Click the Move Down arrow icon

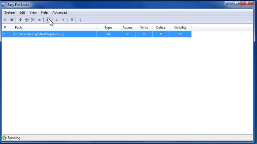pos(57,20)
